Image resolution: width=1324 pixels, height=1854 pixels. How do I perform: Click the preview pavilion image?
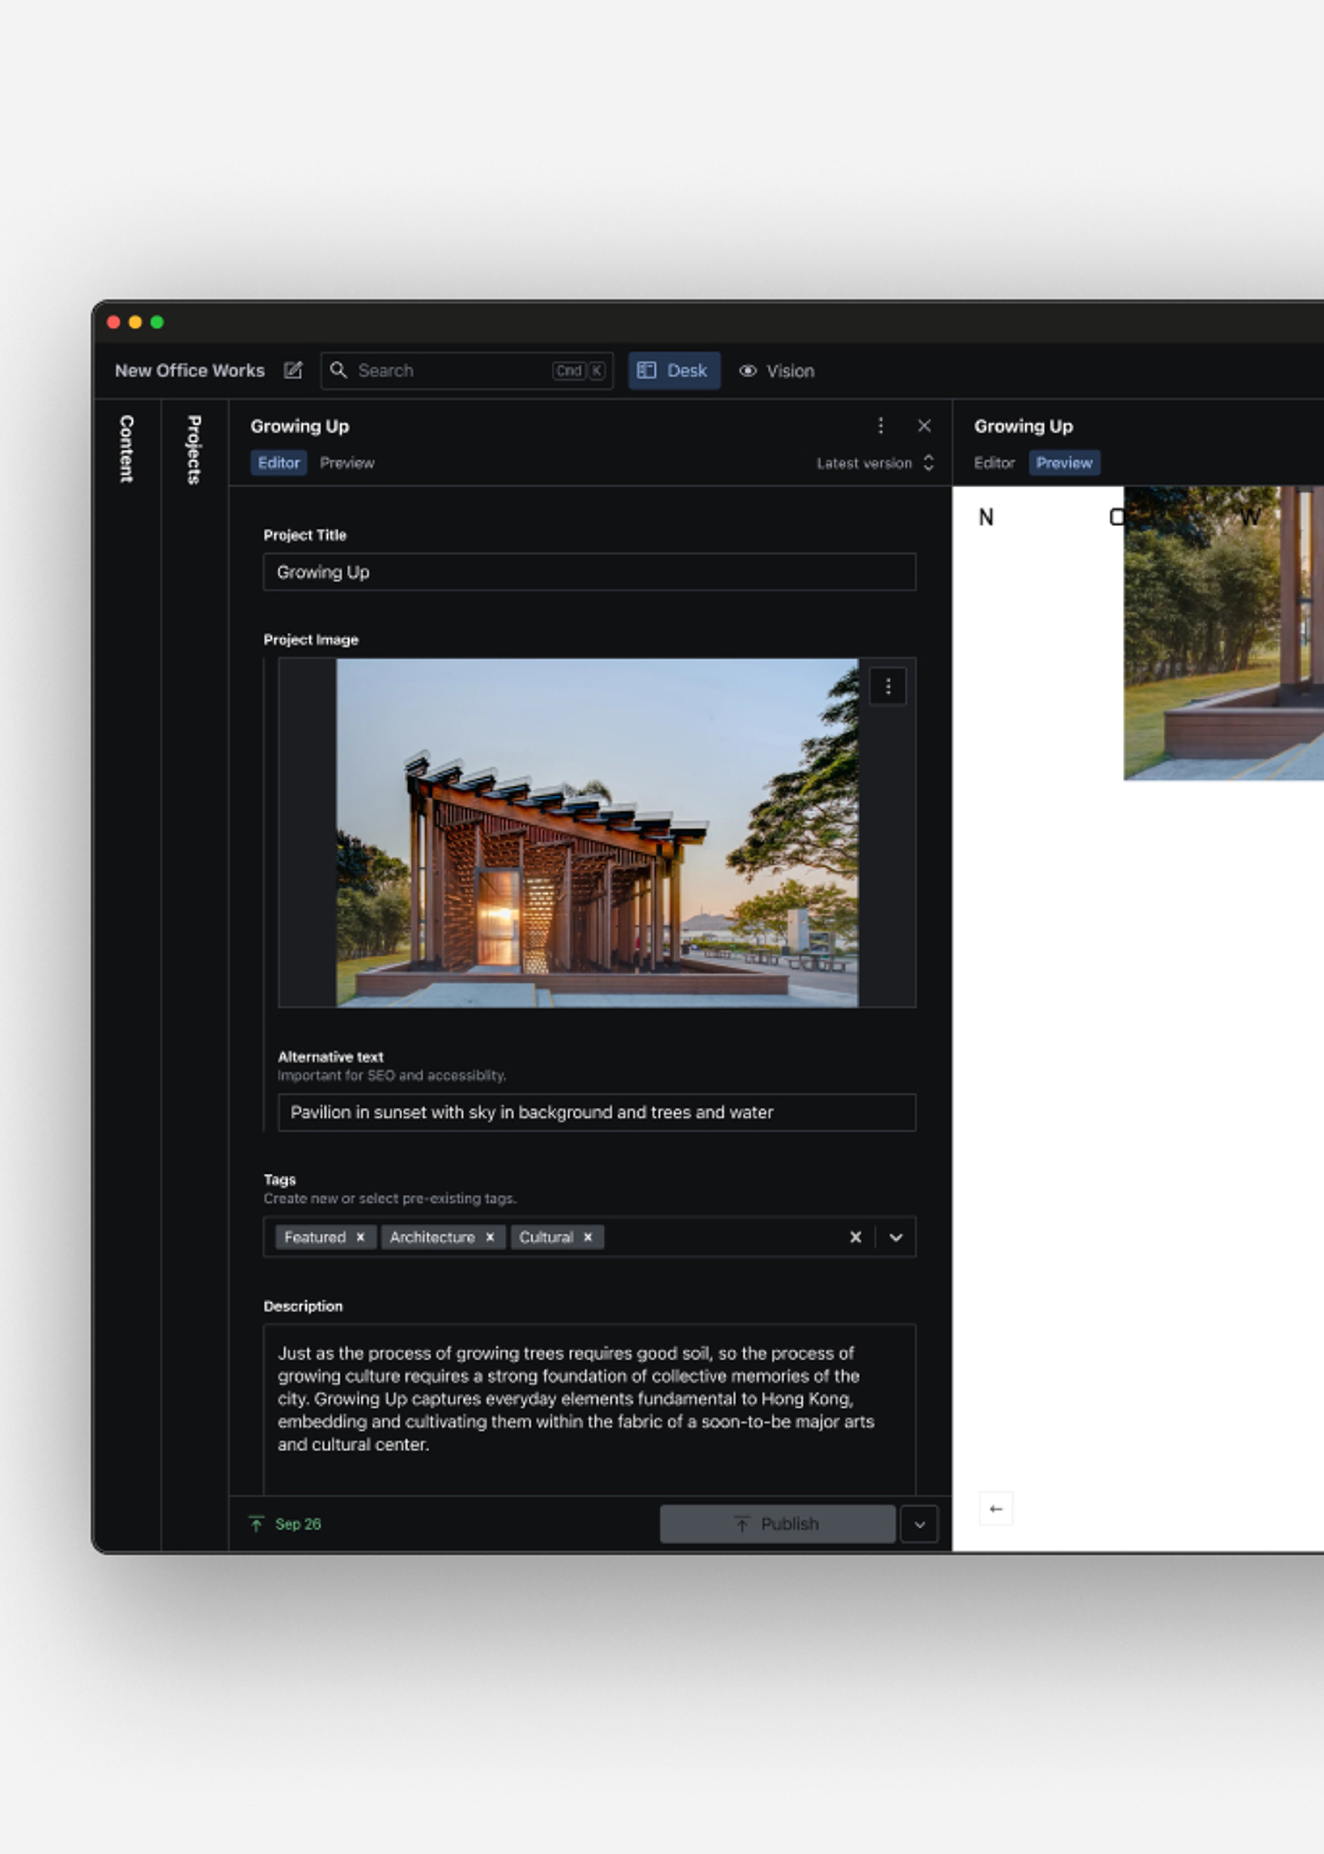click(x=1224, y=633)
